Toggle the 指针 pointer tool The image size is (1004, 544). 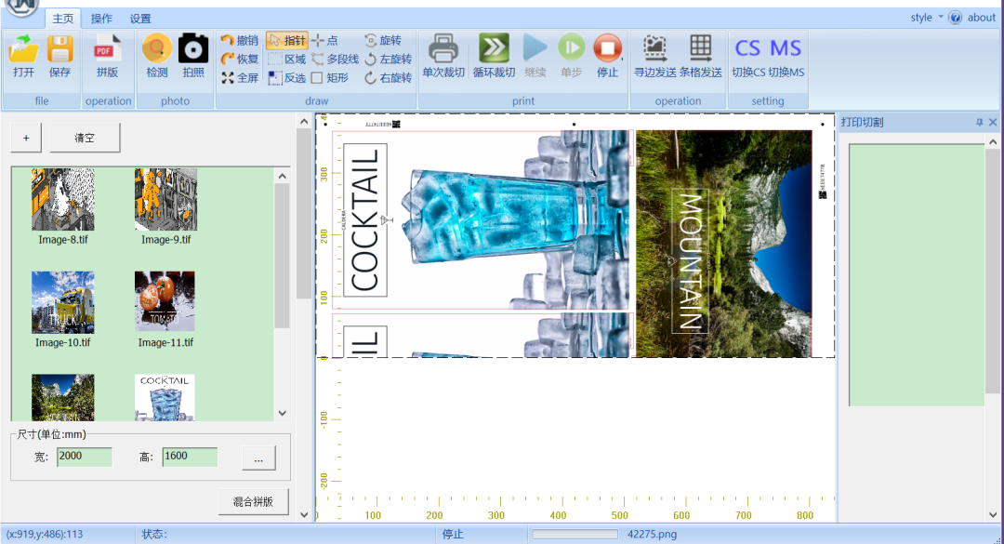[286, 41]
